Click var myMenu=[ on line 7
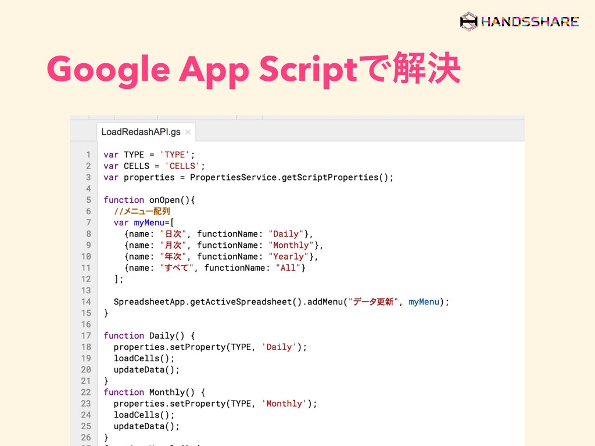595x446 pixels. (x=144, y=222)
